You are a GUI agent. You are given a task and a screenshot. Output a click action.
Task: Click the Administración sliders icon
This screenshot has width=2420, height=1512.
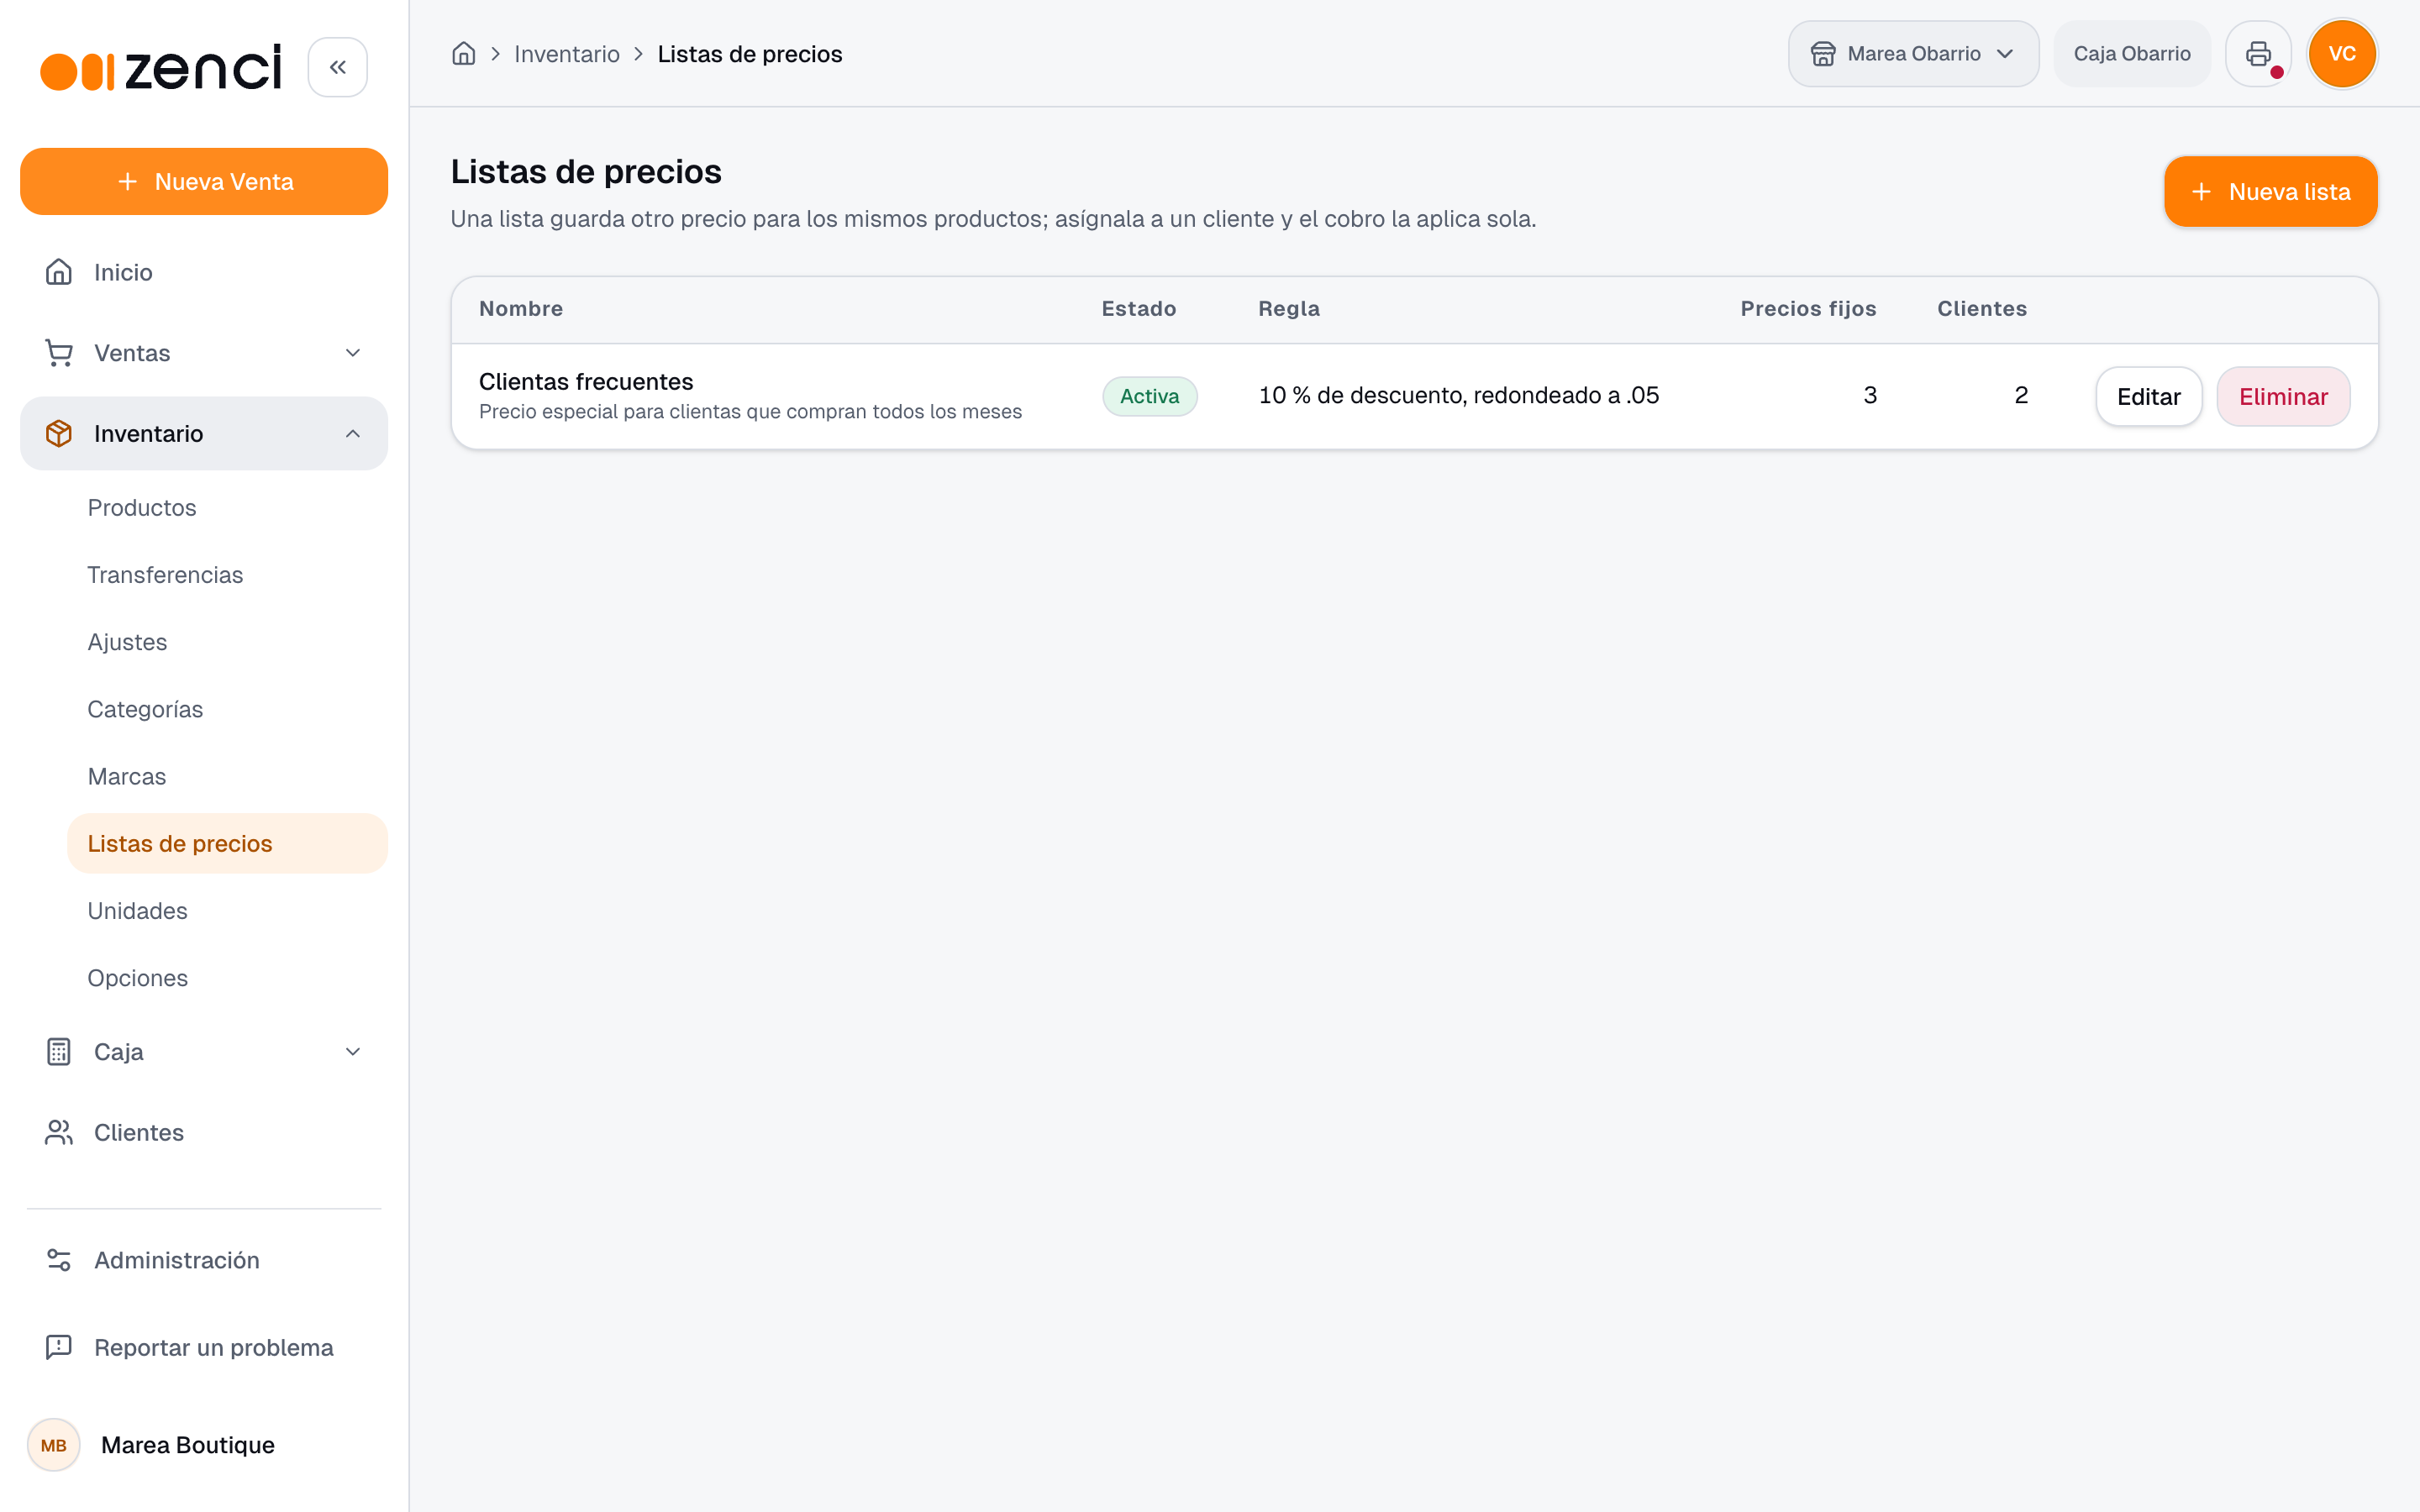click(x=59, y=1260)
